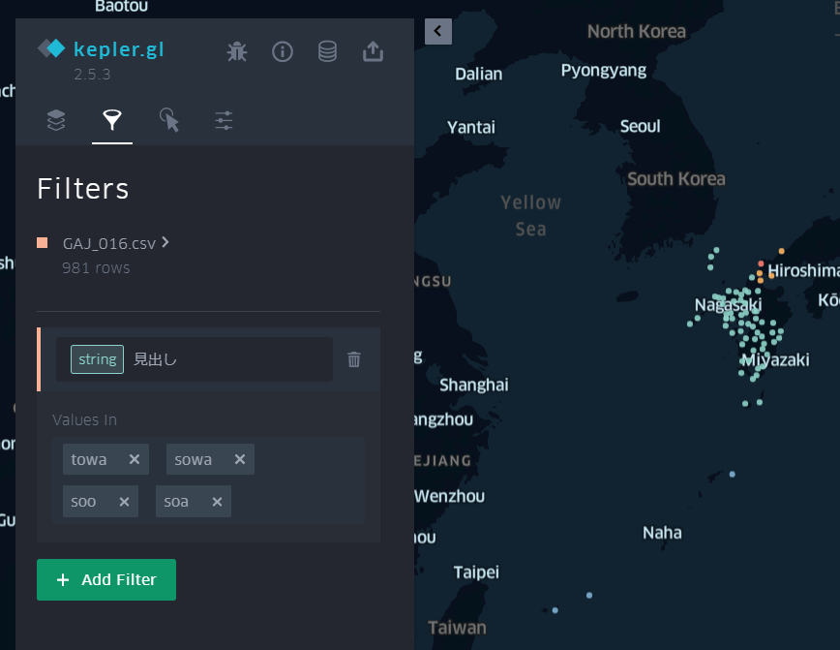Click the sowa value label
Screen dimensions: 840x650
(x=193, y=459)
